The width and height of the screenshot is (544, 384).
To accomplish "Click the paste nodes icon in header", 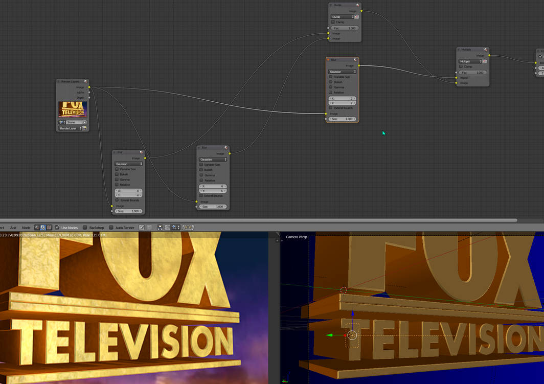I will click(191, 228).
